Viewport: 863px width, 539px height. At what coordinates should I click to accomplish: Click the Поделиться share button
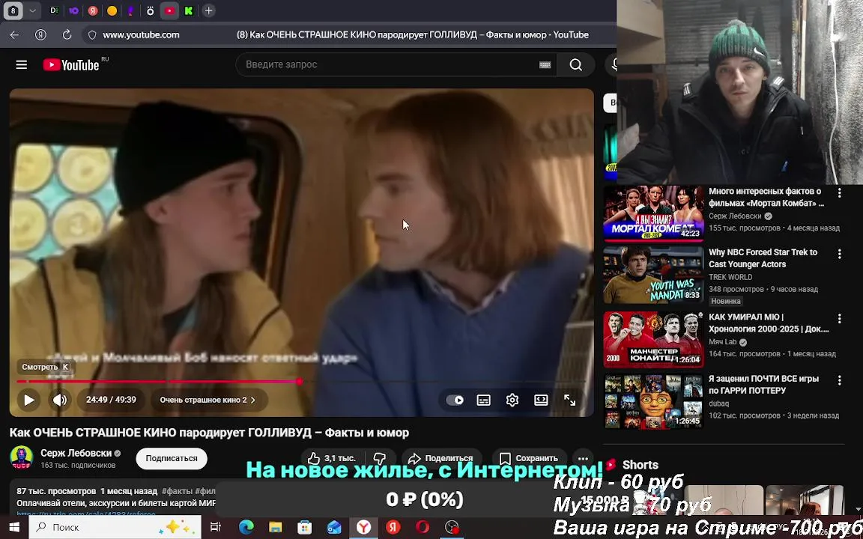coord(441,458)
